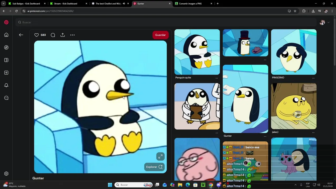Viewport: 336px width, 189px height.
Task: Show hidden system tray icons chevron
Action: [x=295, y=185]
